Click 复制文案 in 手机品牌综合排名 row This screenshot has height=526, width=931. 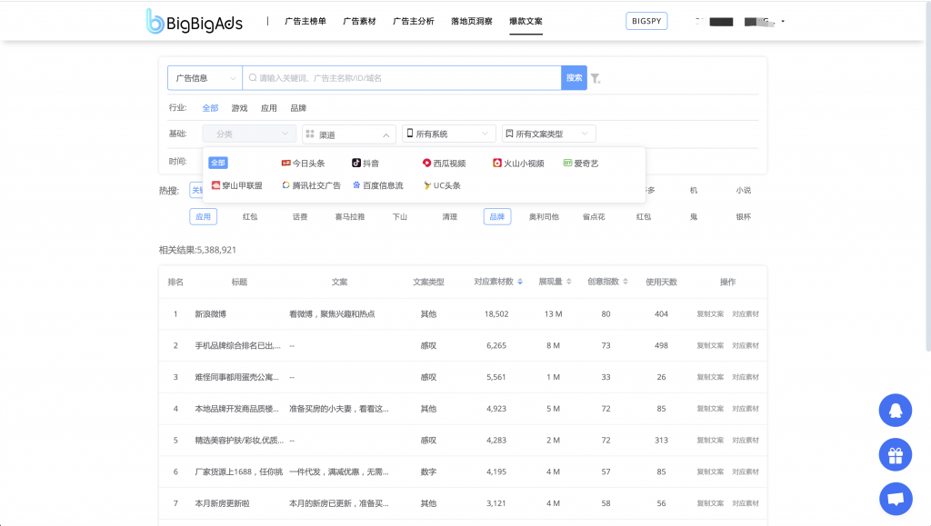[710, 346]
